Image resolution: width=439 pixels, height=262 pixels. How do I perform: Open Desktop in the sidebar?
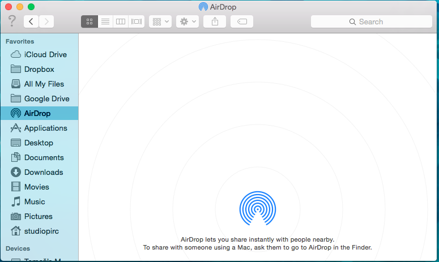point(39,143)
